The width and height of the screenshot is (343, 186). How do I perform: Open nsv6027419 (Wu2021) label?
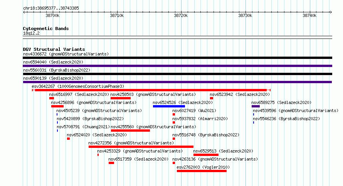pos(194,111)
